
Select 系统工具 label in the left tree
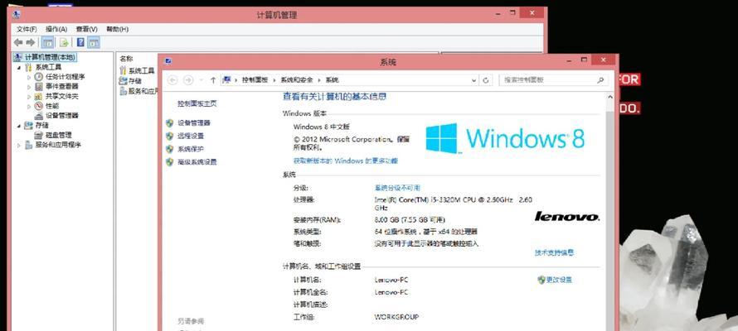pos(48,67)
